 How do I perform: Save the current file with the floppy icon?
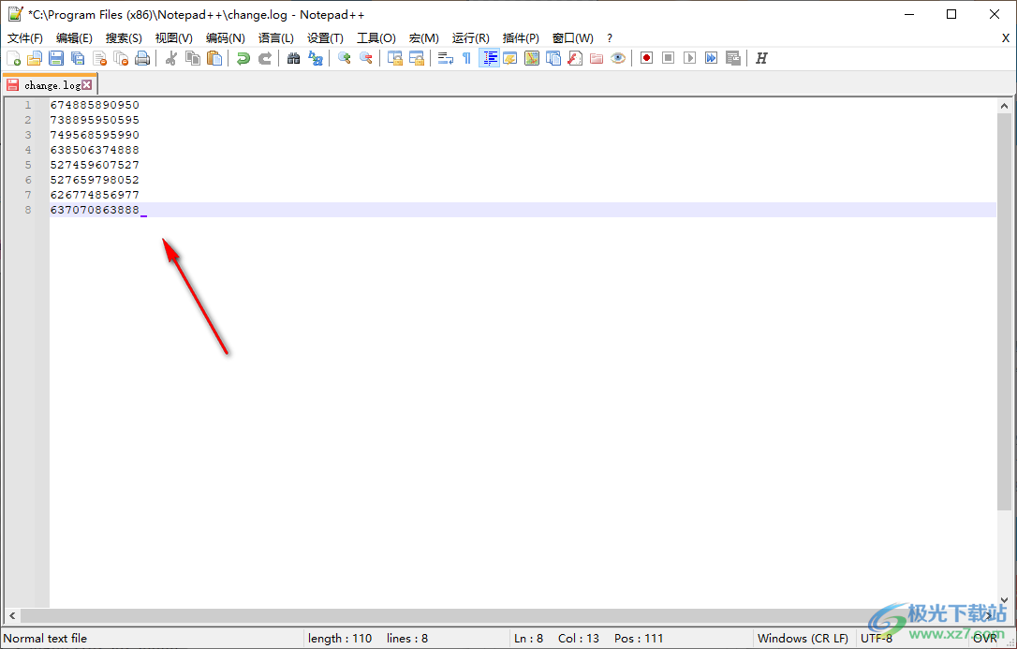56,58
